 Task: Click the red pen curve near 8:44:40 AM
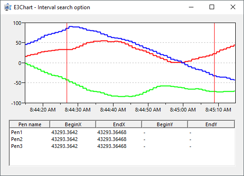tap(113, 41)
